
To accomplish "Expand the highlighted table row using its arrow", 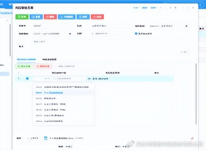I will [19, 79].
